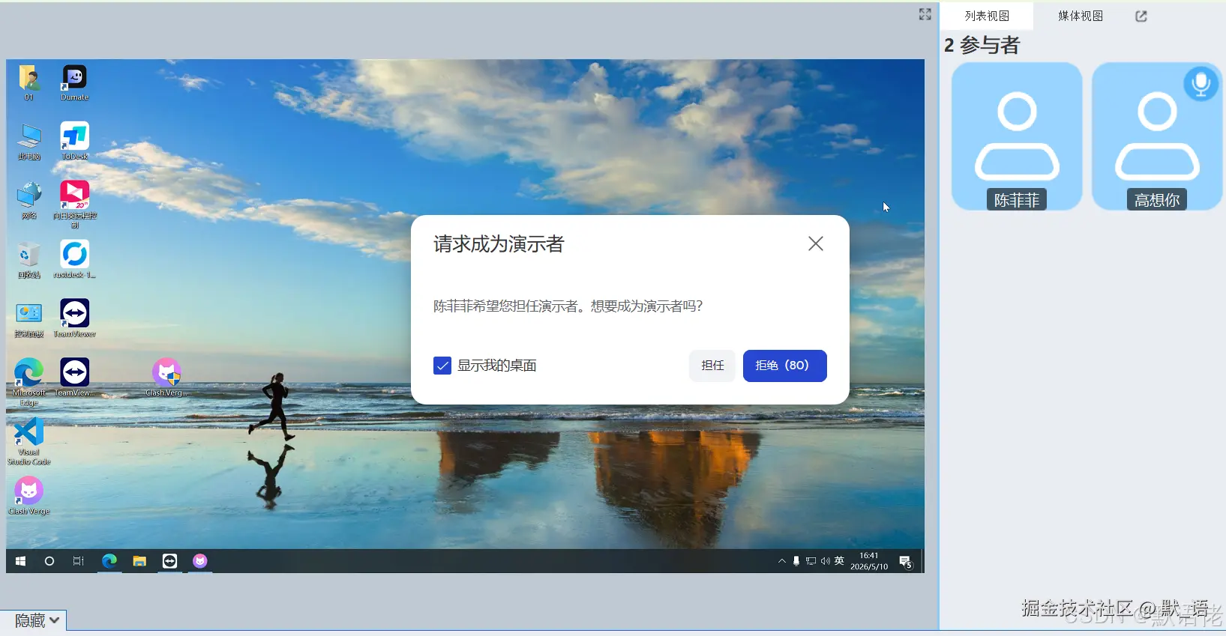1226x636 pixels.
Task: Click the volume tray icon
Action: [x=825, y=561]
